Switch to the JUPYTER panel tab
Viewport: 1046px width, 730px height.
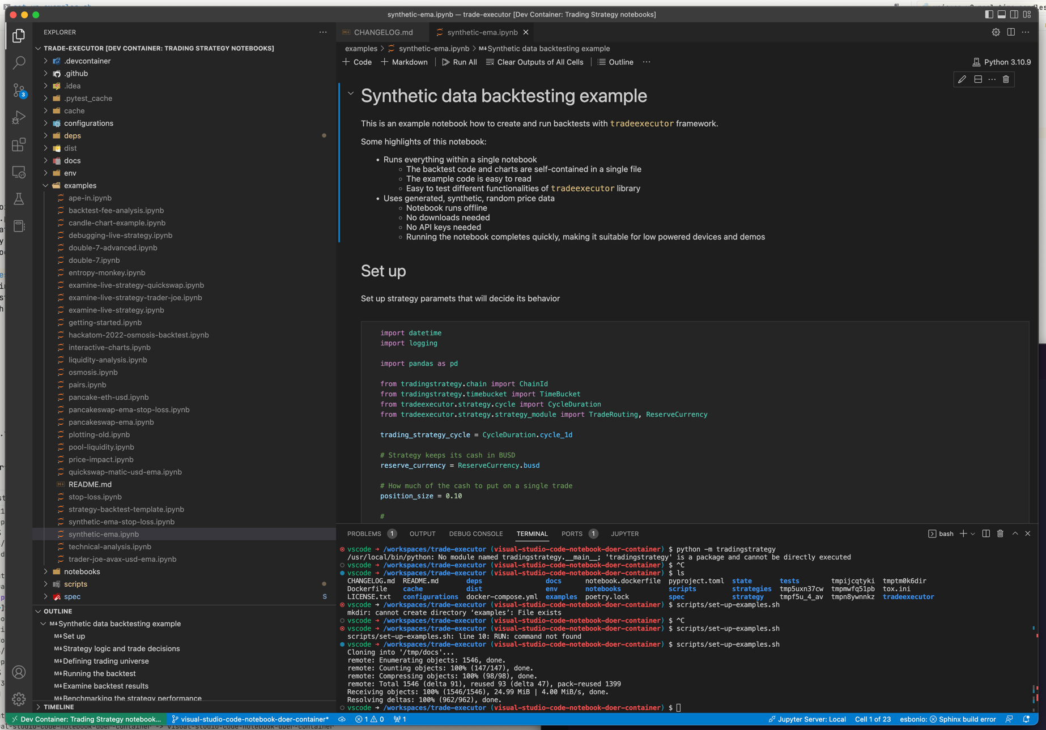click(624, 533)
